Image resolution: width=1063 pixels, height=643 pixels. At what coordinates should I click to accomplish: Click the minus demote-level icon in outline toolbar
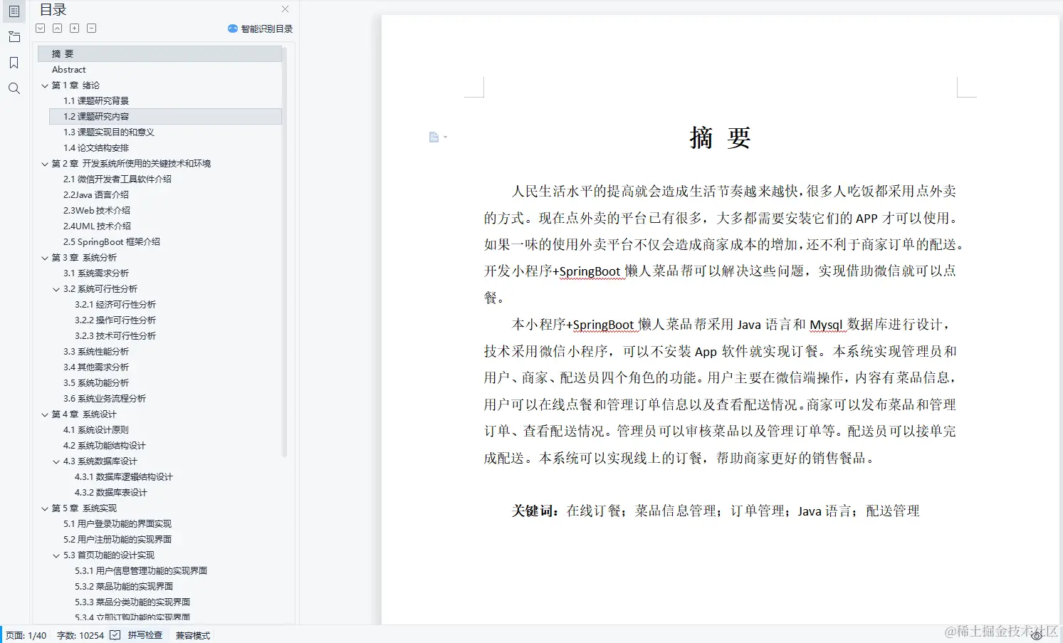[x=91, y=28]
